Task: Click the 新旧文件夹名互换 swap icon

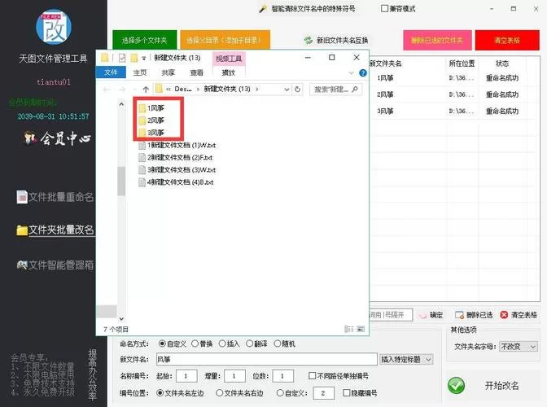Action: tap(308, 41)
